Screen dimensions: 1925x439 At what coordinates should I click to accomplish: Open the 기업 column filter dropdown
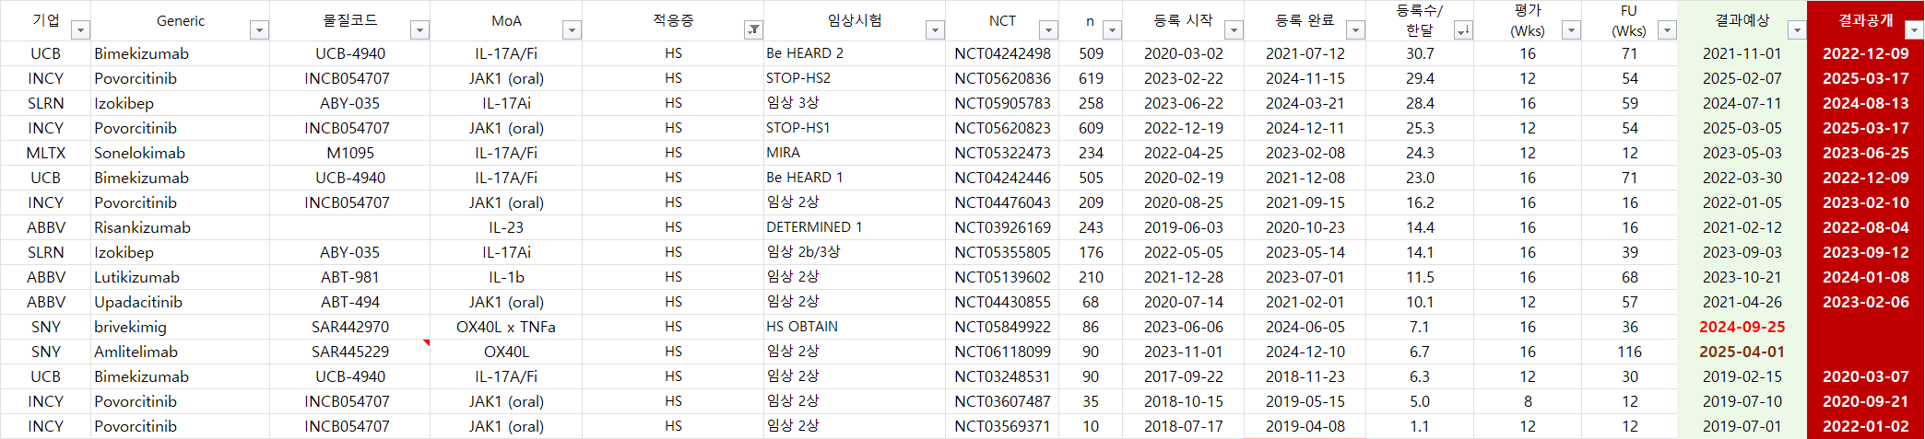pyautogui.click(x=81, y=30)
